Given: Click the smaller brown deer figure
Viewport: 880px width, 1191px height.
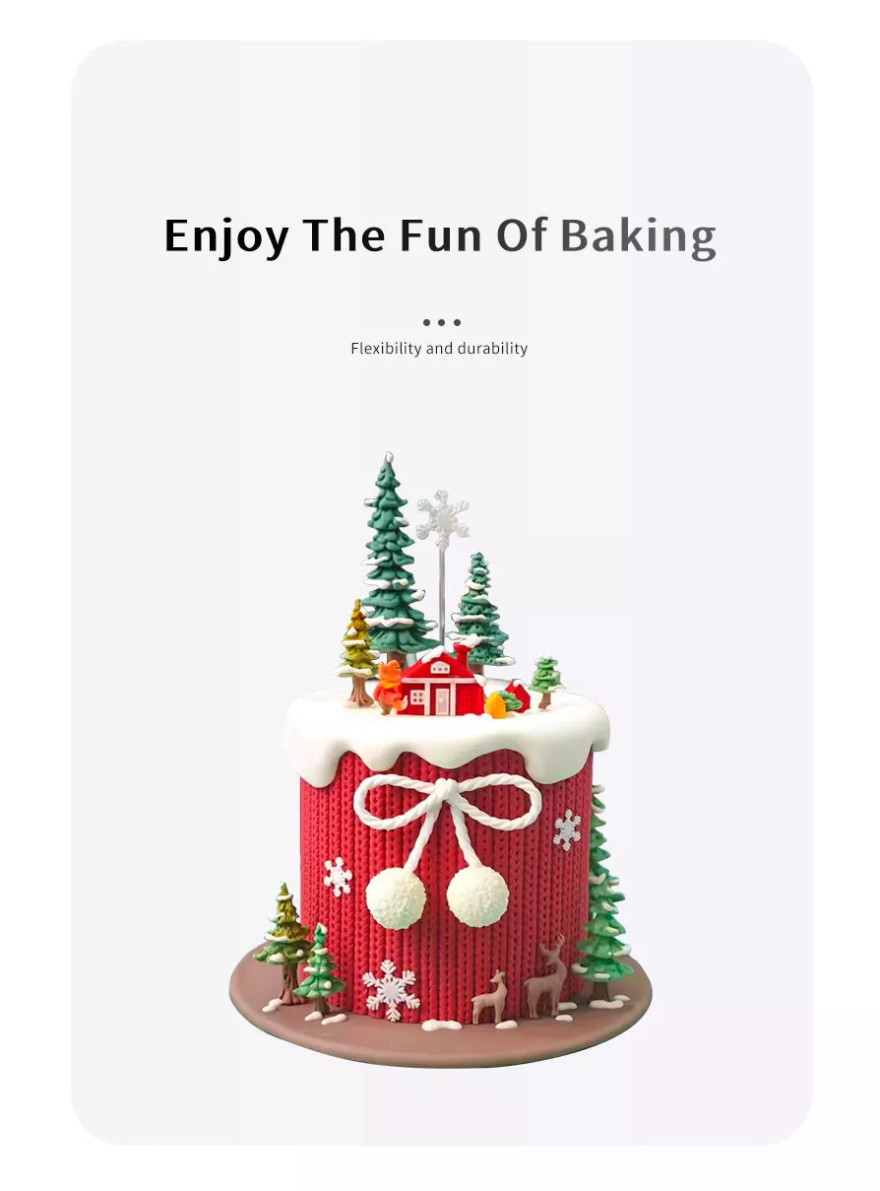Looking at the screenshot, I should pos(489,998).
